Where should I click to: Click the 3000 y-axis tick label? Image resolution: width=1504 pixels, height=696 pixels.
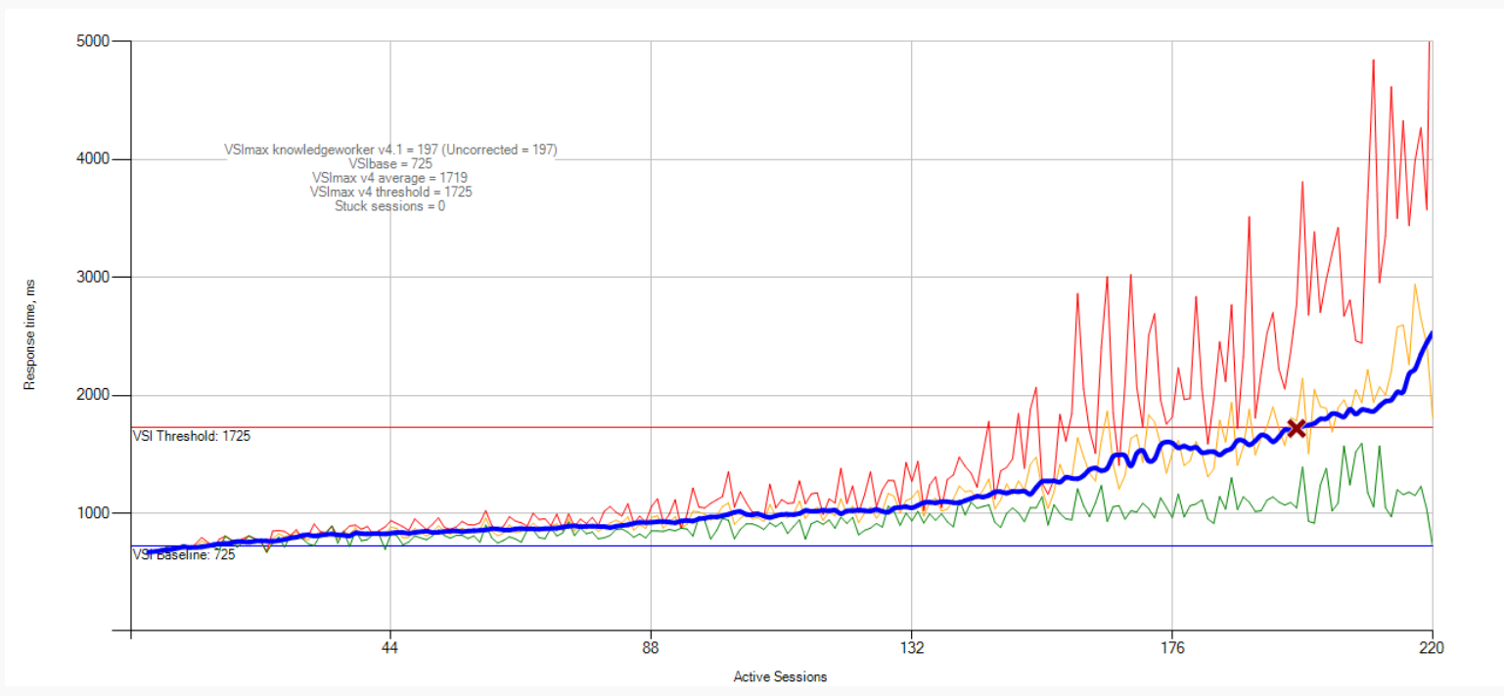coord(93,278)
